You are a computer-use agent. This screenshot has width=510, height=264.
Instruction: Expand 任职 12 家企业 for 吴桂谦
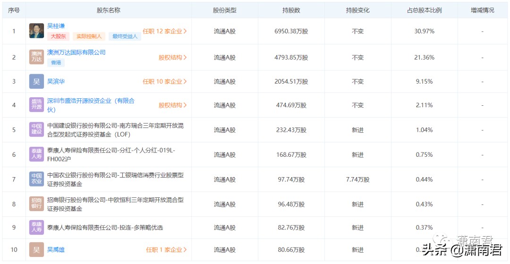coord(165,31)
